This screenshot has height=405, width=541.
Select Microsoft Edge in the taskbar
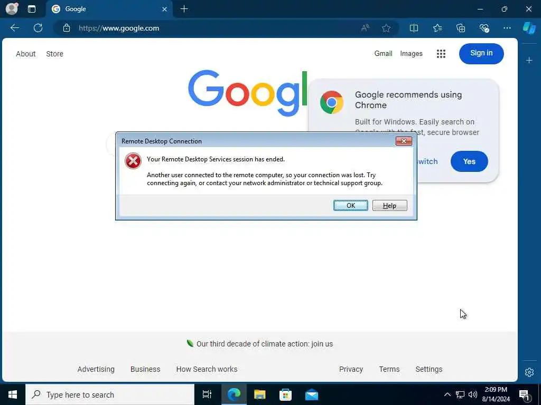point(234,394)
